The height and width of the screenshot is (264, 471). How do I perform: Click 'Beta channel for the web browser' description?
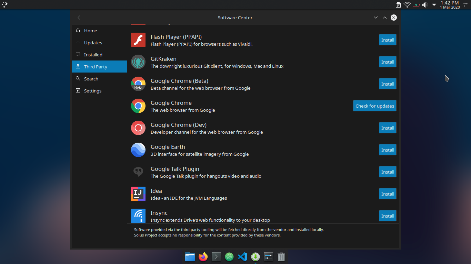click(x=201, y=88)
